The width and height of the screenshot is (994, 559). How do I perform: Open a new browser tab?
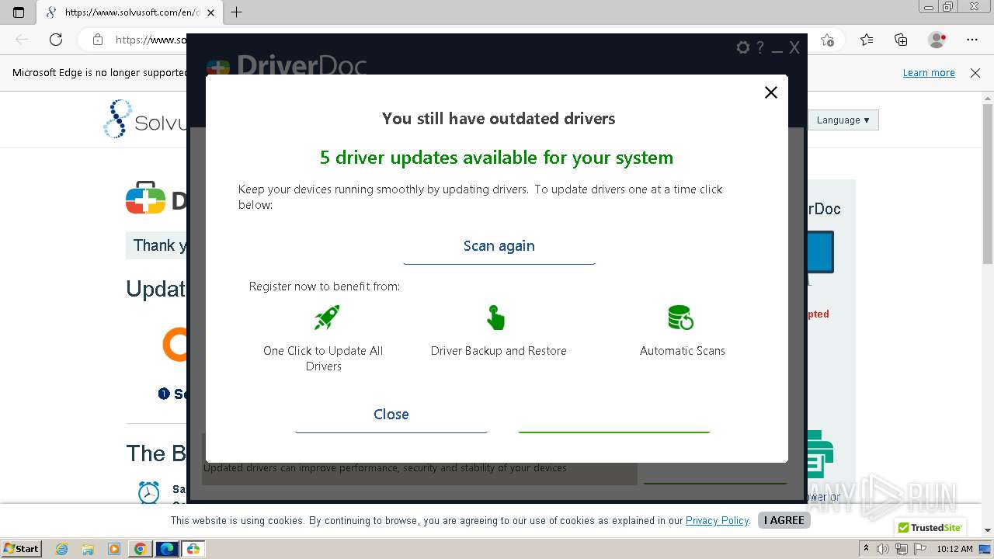click(237, 12)
